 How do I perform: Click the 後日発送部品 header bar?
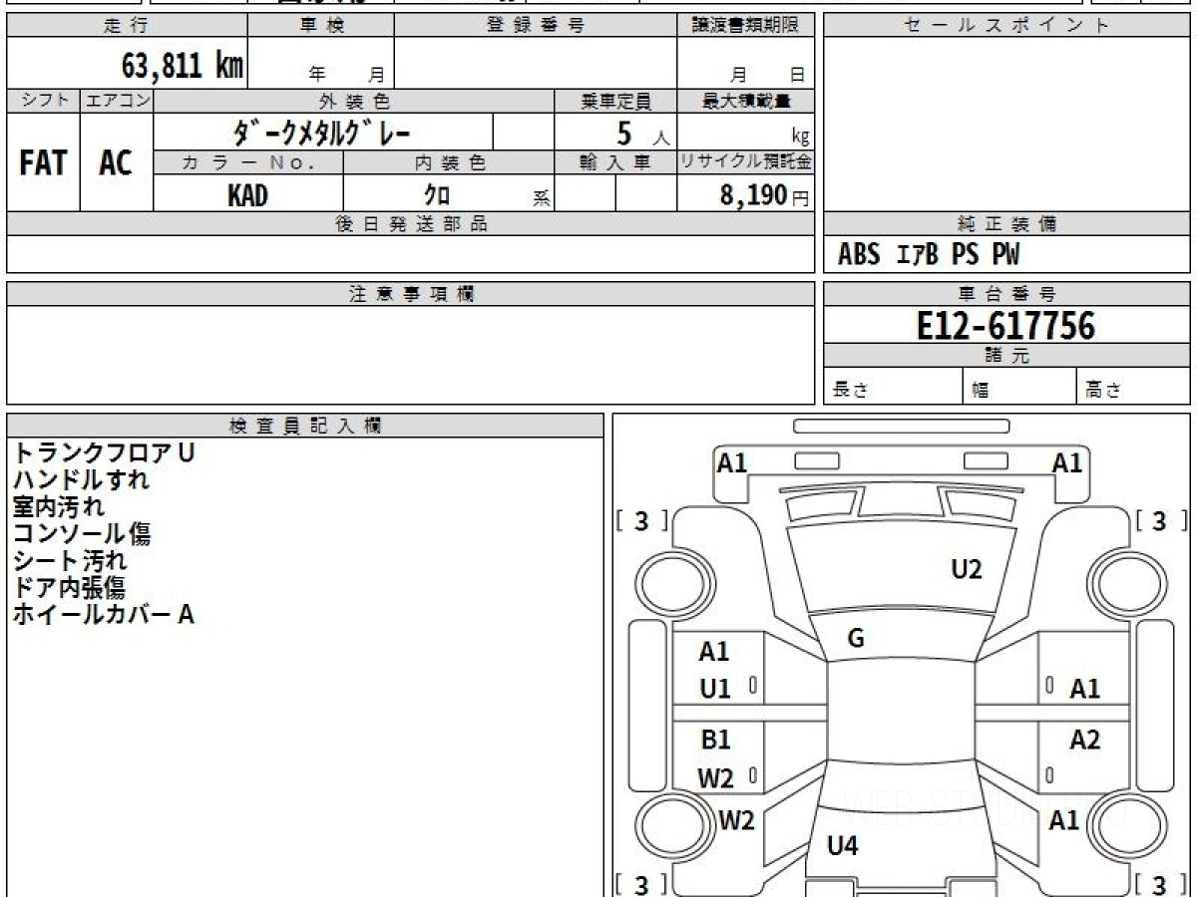click(x=411, y=224)
